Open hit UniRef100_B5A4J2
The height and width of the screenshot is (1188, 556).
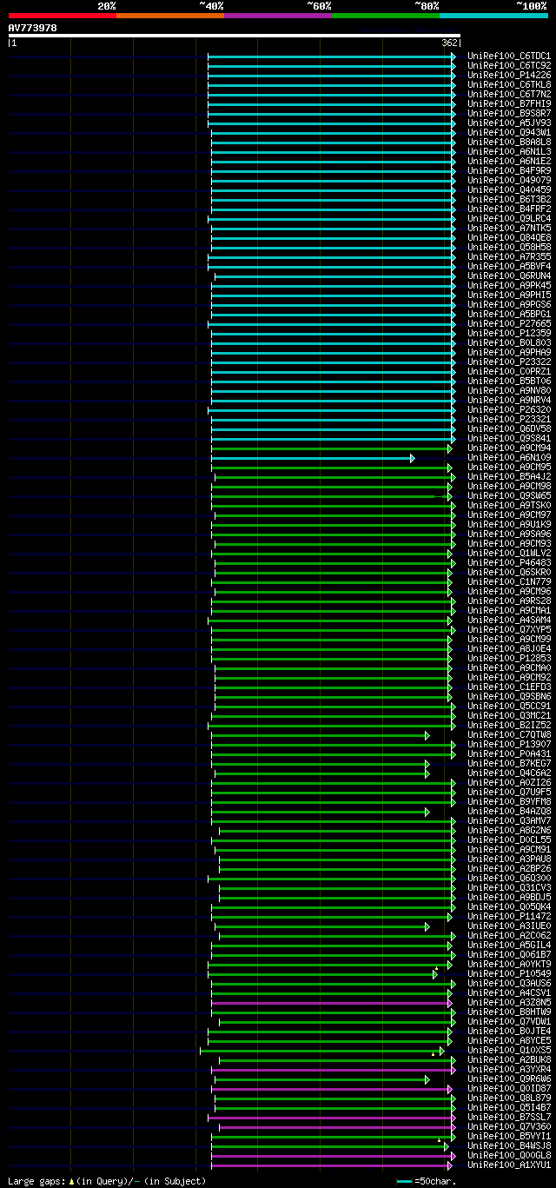(509, 477)
